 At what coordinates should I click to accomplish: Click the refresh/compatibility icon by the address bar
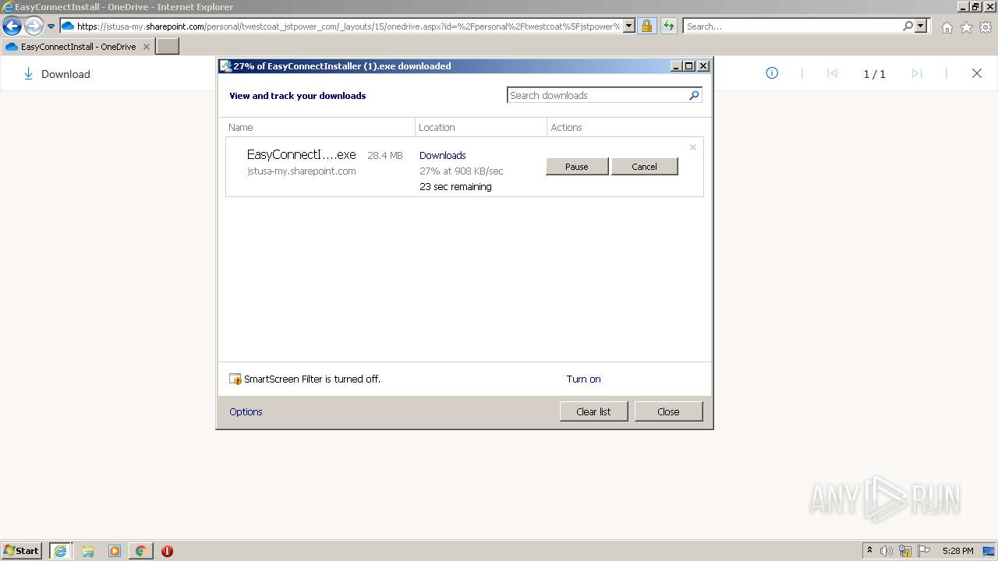(x=669, y=26)
